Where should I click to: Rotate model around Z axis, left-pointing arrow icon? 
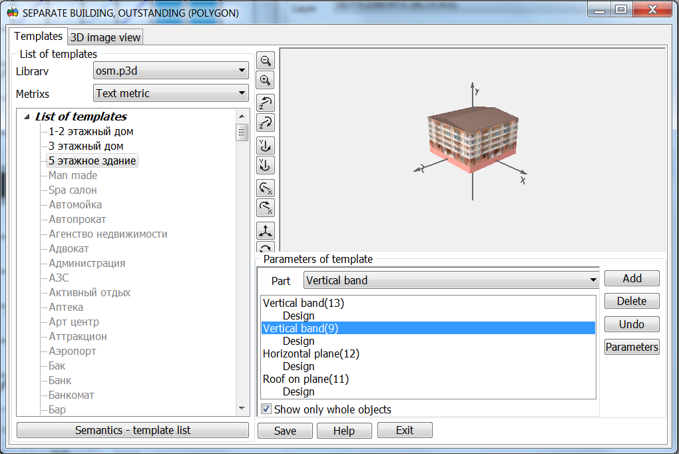tap(266, 103)
